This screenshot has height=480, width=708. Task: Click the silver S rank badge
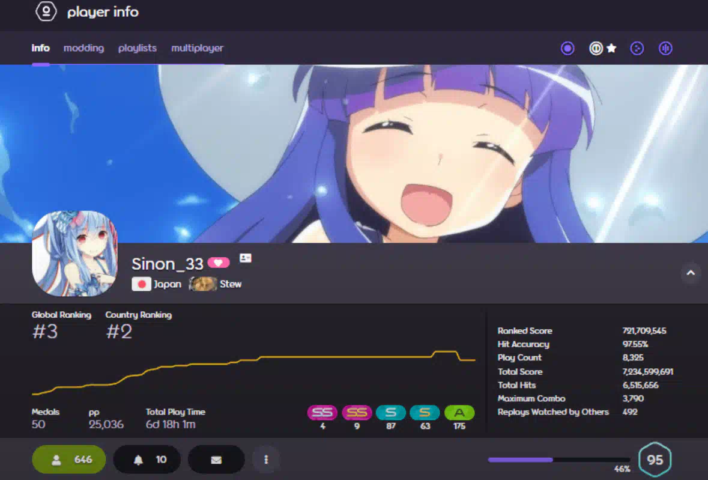(x=390, y=412)
